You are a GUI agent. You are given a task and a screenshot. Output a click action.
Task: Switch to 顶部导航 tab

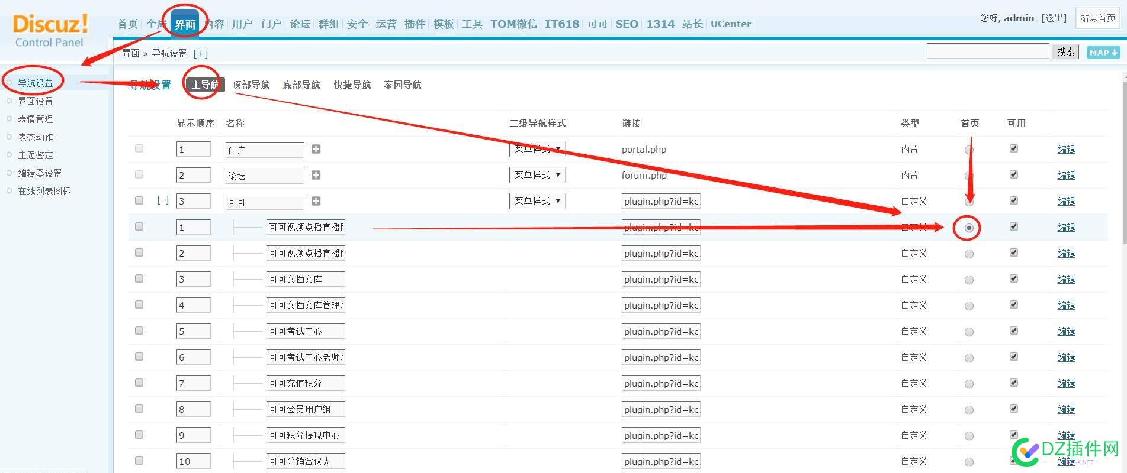(x=251, y=85)
